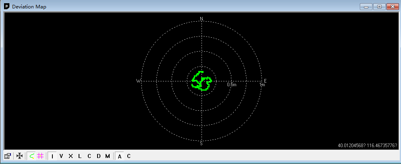The height and width of the screenshot is (164, 401).
Task: Maximize the Deviation Map window
Action: (x=380, y=6)
